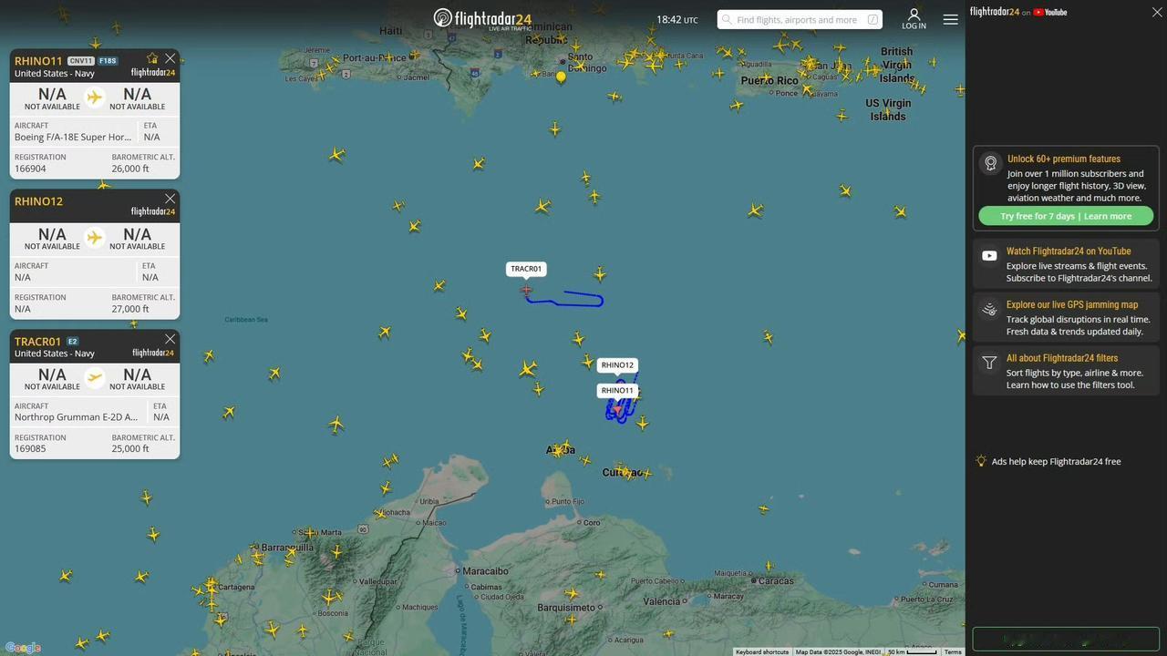Click the RHINO11 map label
The image size is (1167, 656).
(x=617, y=391)
